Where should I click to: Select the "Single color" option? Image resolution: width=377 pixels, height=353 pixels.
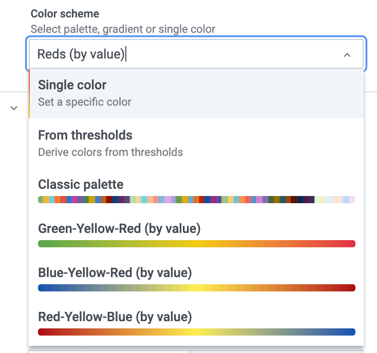(72, 85)
